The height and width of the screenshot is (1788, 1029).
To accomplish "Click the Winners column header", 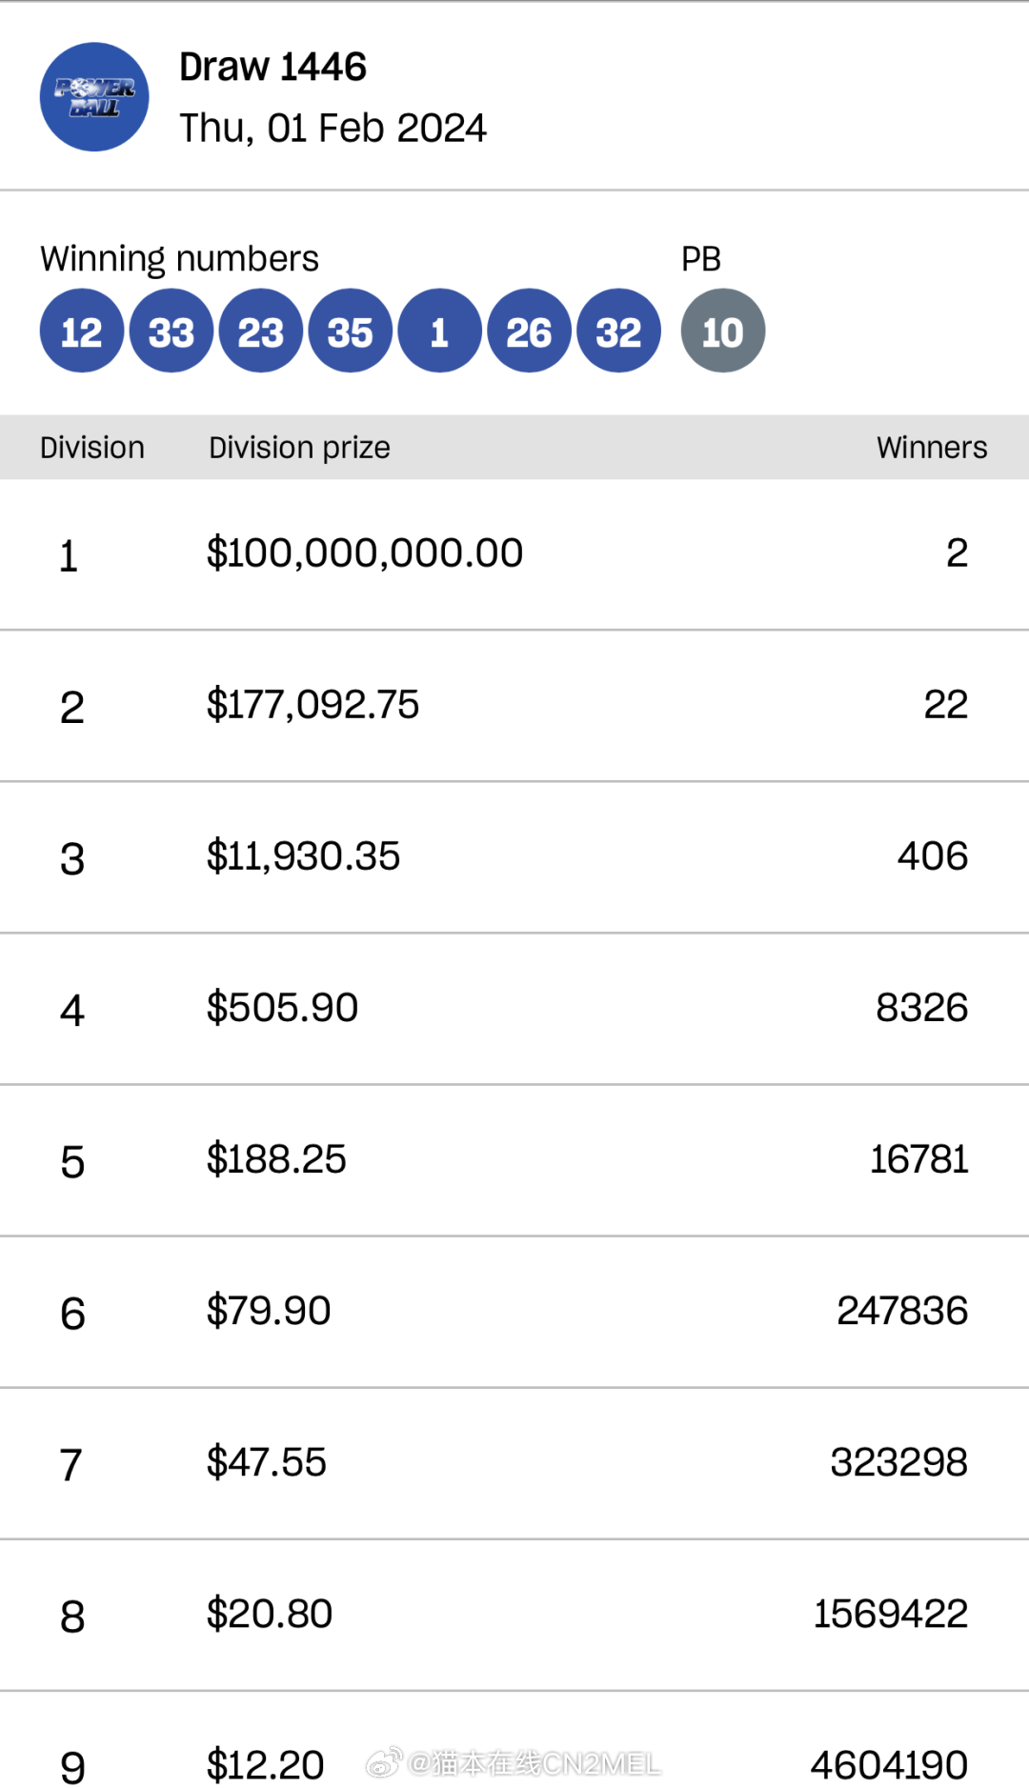I will click(932, 447).
